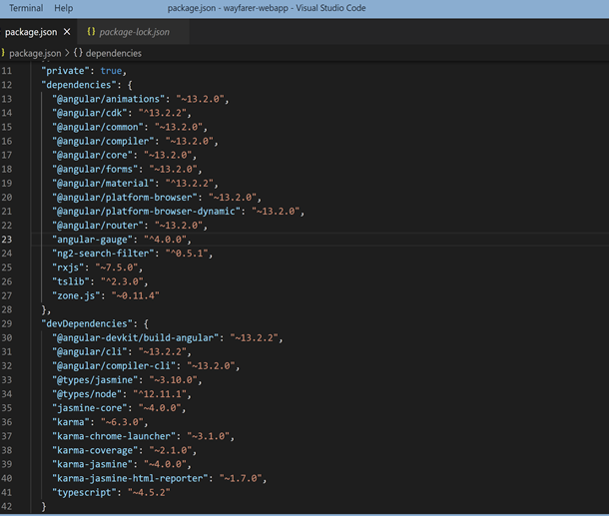Click "karma-jasmine" key on line 39
The image size is (609, 516).
pyautogui.click(x=93, y=464)
